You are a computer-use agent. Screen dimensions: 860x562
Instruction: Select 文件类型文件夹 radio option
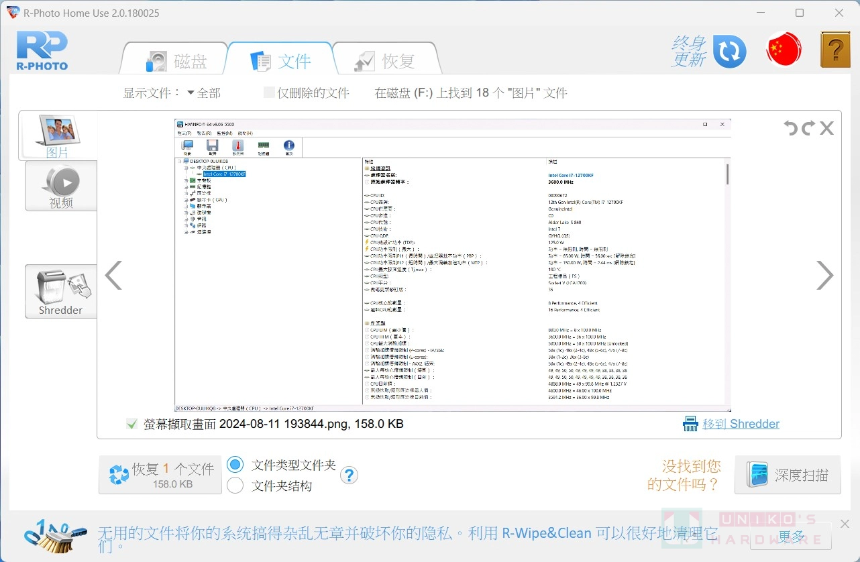[235, 464]
